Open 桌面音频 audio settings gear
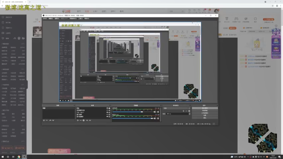Screen dimensions: 283x159 158,112
